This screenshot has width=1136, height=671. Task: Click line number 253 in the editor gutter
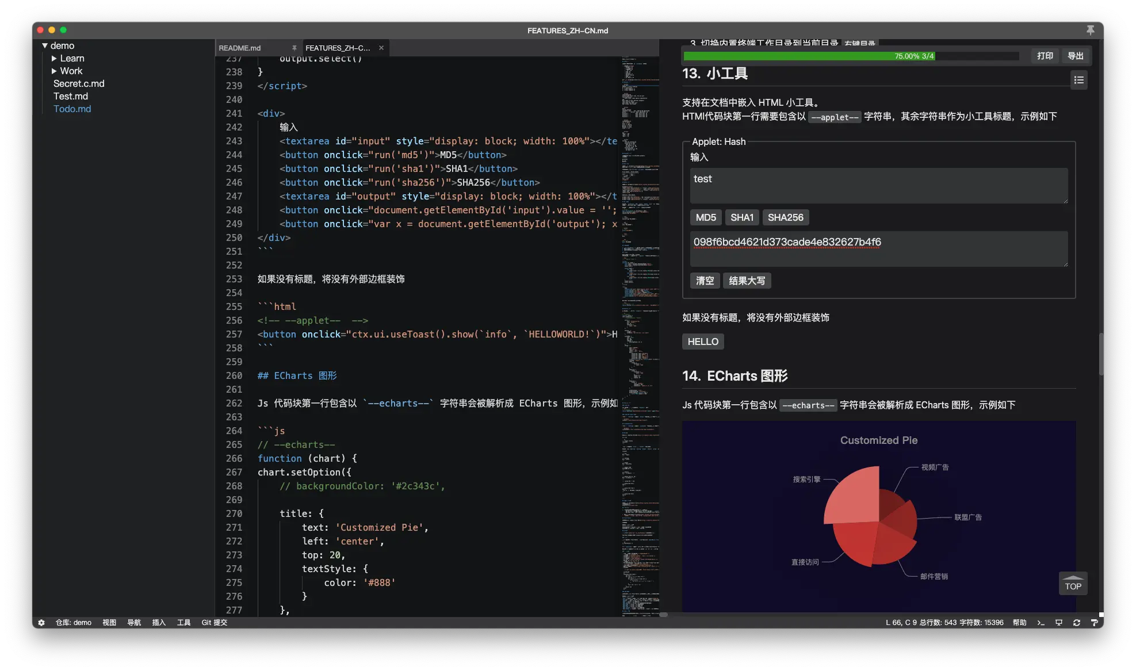[x=234, y=279]
